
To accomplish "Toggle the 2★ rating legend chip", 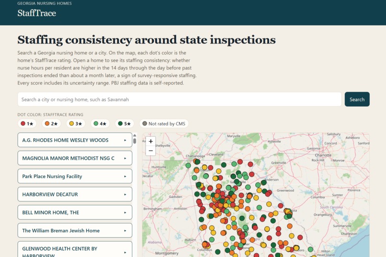I will (x=51, y=123).
